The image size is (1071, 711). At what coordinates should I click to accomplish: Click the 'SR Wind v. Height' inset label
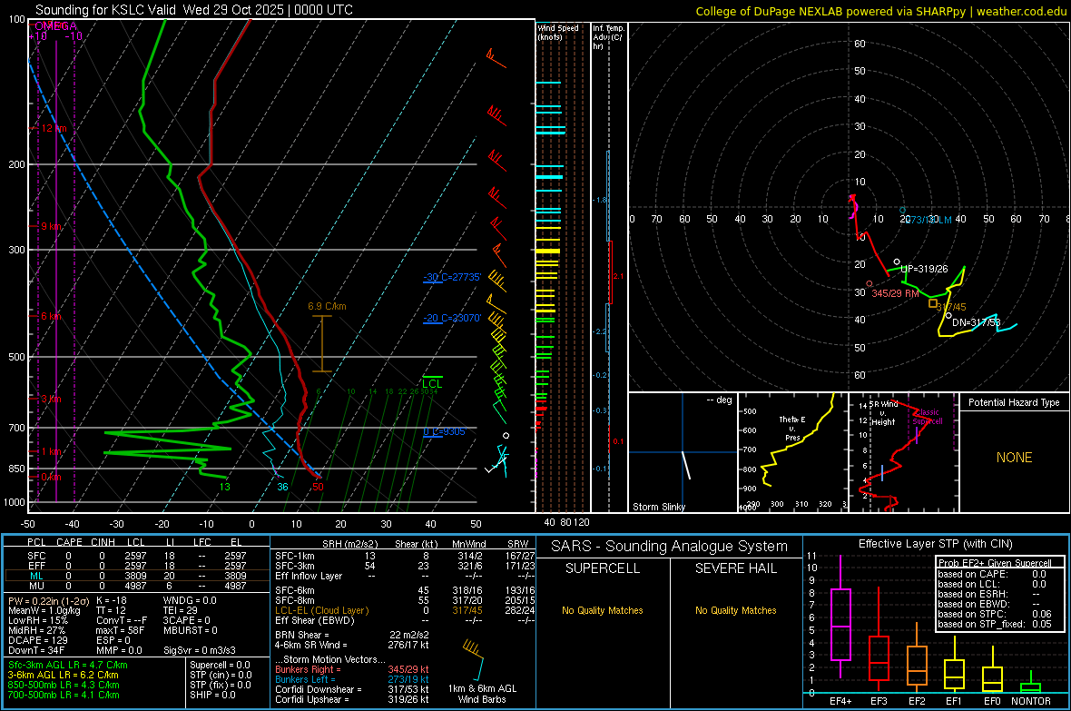884,413
